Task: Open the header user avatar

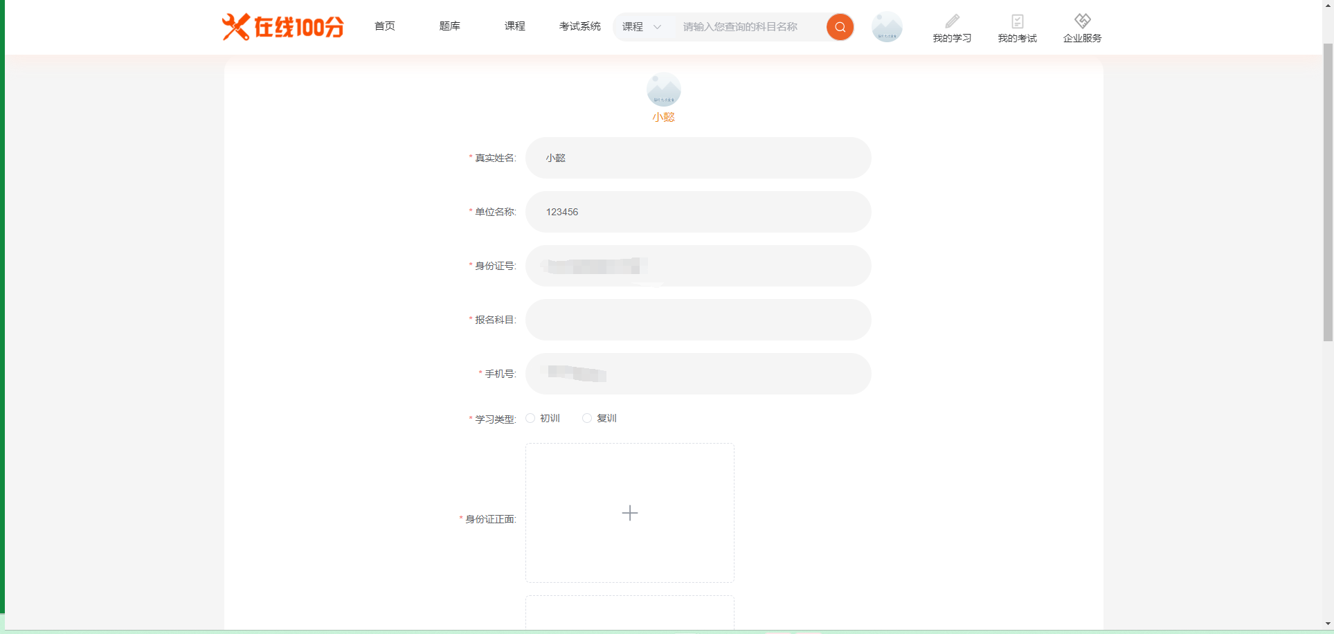Action: pos(887,27)
